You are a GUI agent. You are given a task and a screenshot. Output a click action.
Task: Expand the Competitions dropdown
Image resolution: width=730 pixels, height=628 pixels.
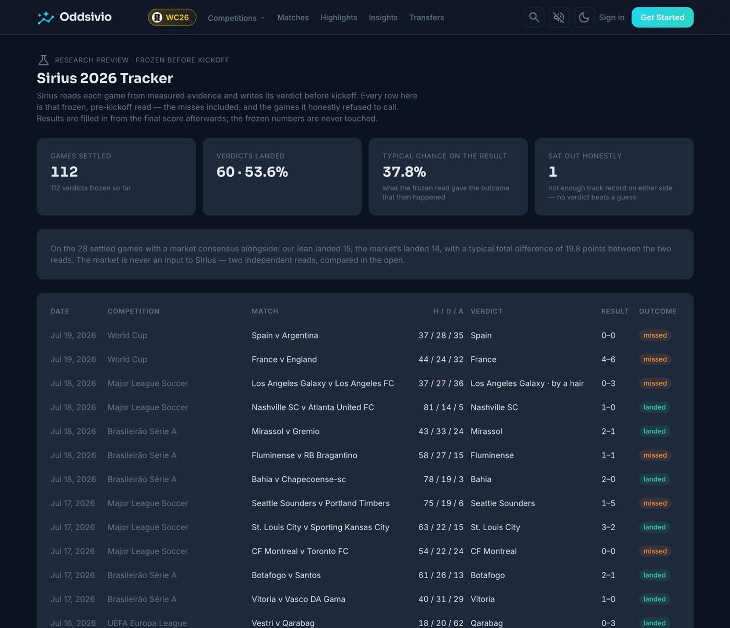click(x=236, y=18)
